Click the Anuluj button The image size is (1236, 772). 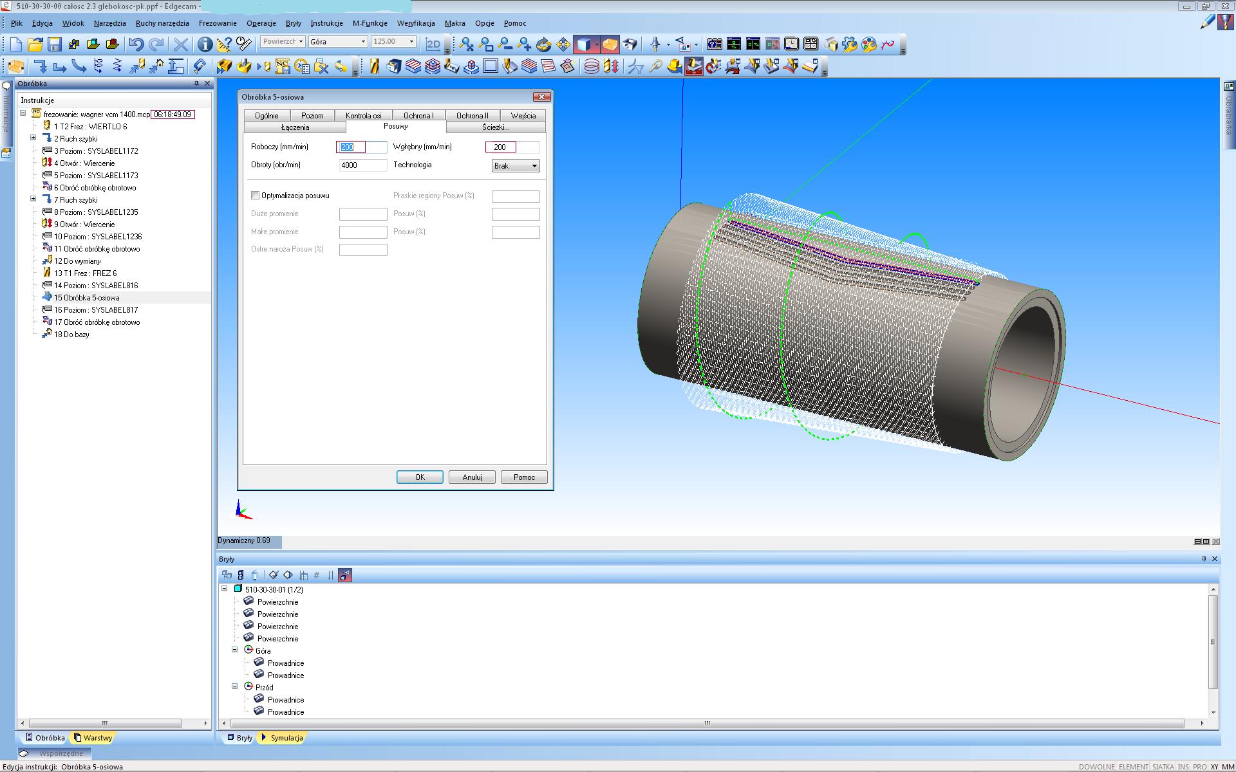pyautogui.click(x=472, y=477)
